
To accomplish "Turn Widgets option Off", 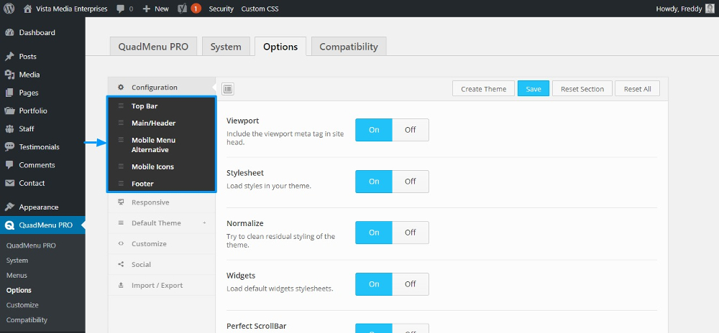I will tap(411, 284).
